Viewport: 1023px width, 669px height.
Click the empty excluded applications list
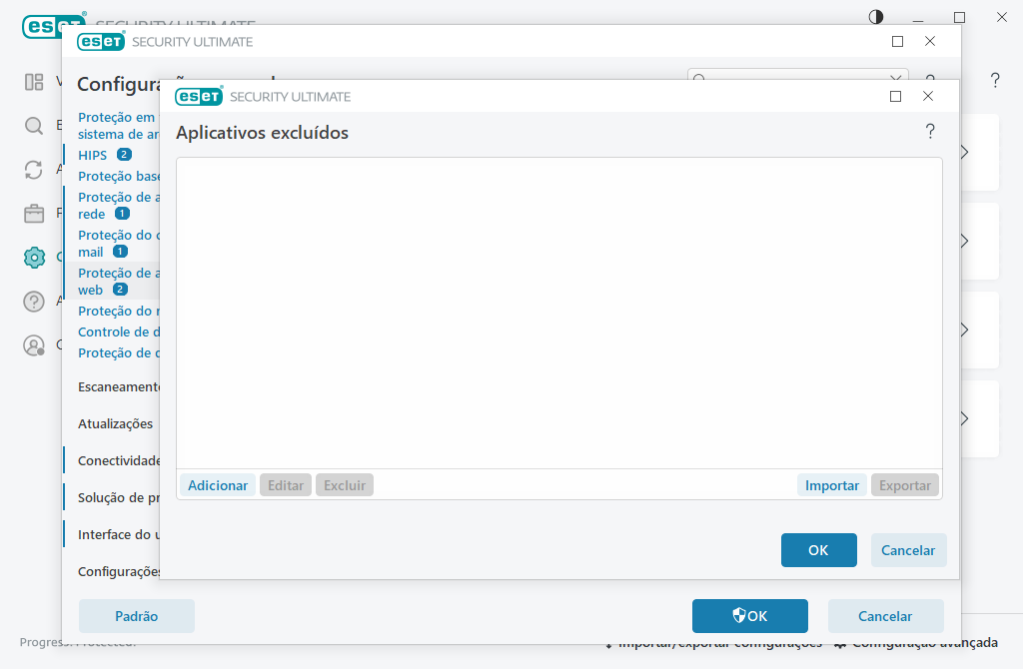(x=559, y=313)
